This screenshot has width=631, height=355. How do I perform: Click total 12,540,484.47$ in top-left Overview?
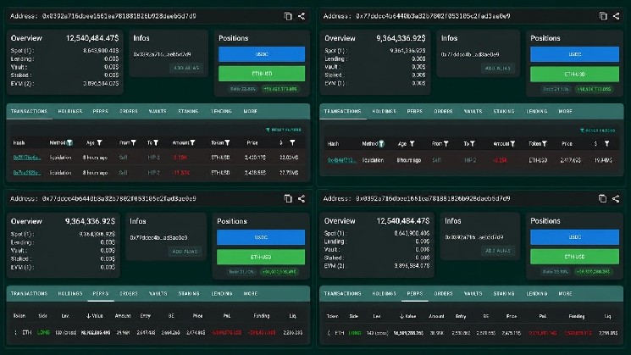(92, 38)
